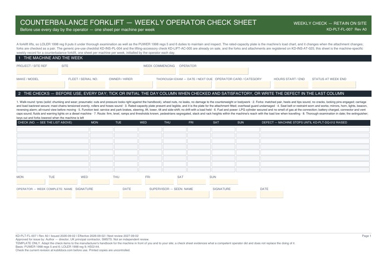Viewport: 387px width, 274px height.
Task: Click the sheet title COUNTERBALANCE FORKLIFT heading
Action: [x=138, y=22]
